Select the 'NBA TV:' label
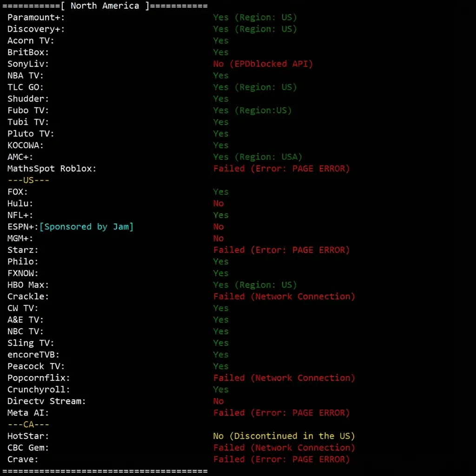476x476 pixels. [26, 76]
